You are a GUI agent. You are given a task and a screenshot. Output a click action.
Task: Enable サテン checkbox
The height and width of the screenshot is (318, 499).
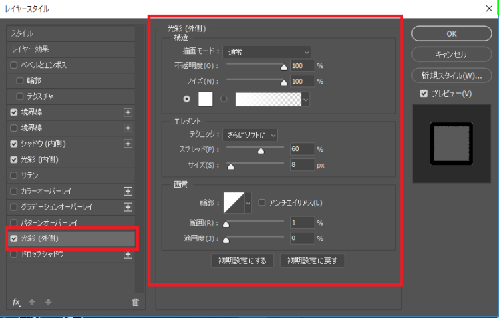tap(14, 176)
